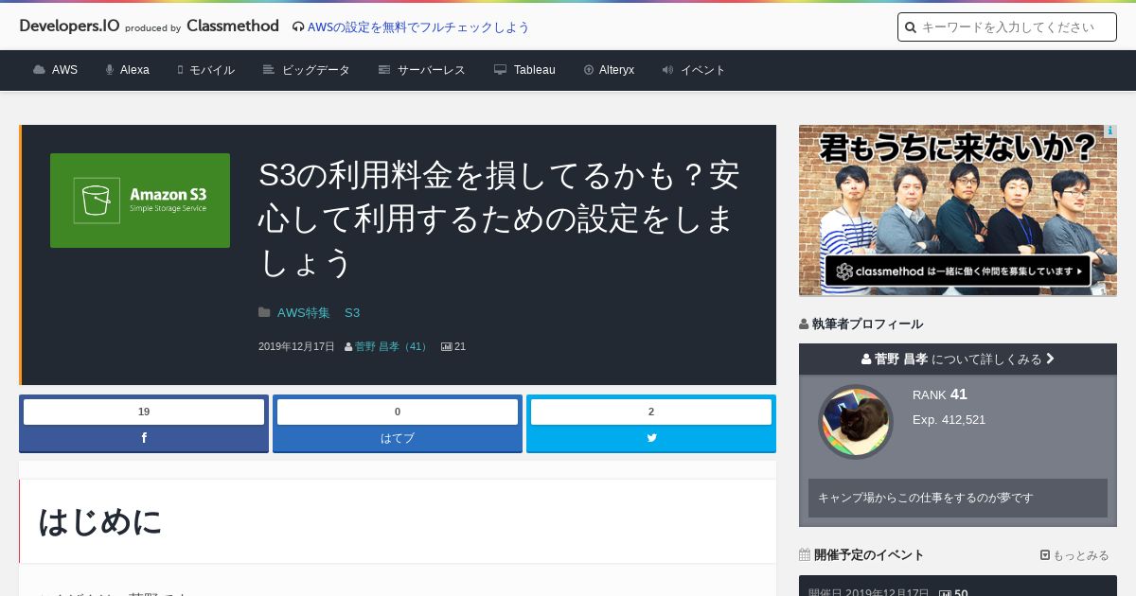Open the Classmethod logo link

[x=233, y=26]
